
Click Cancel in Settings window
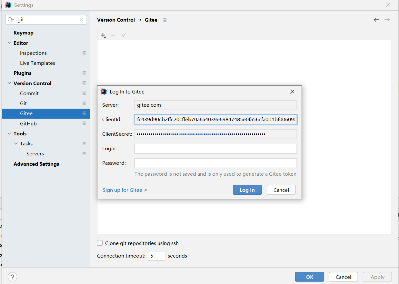tap(344, 277)
